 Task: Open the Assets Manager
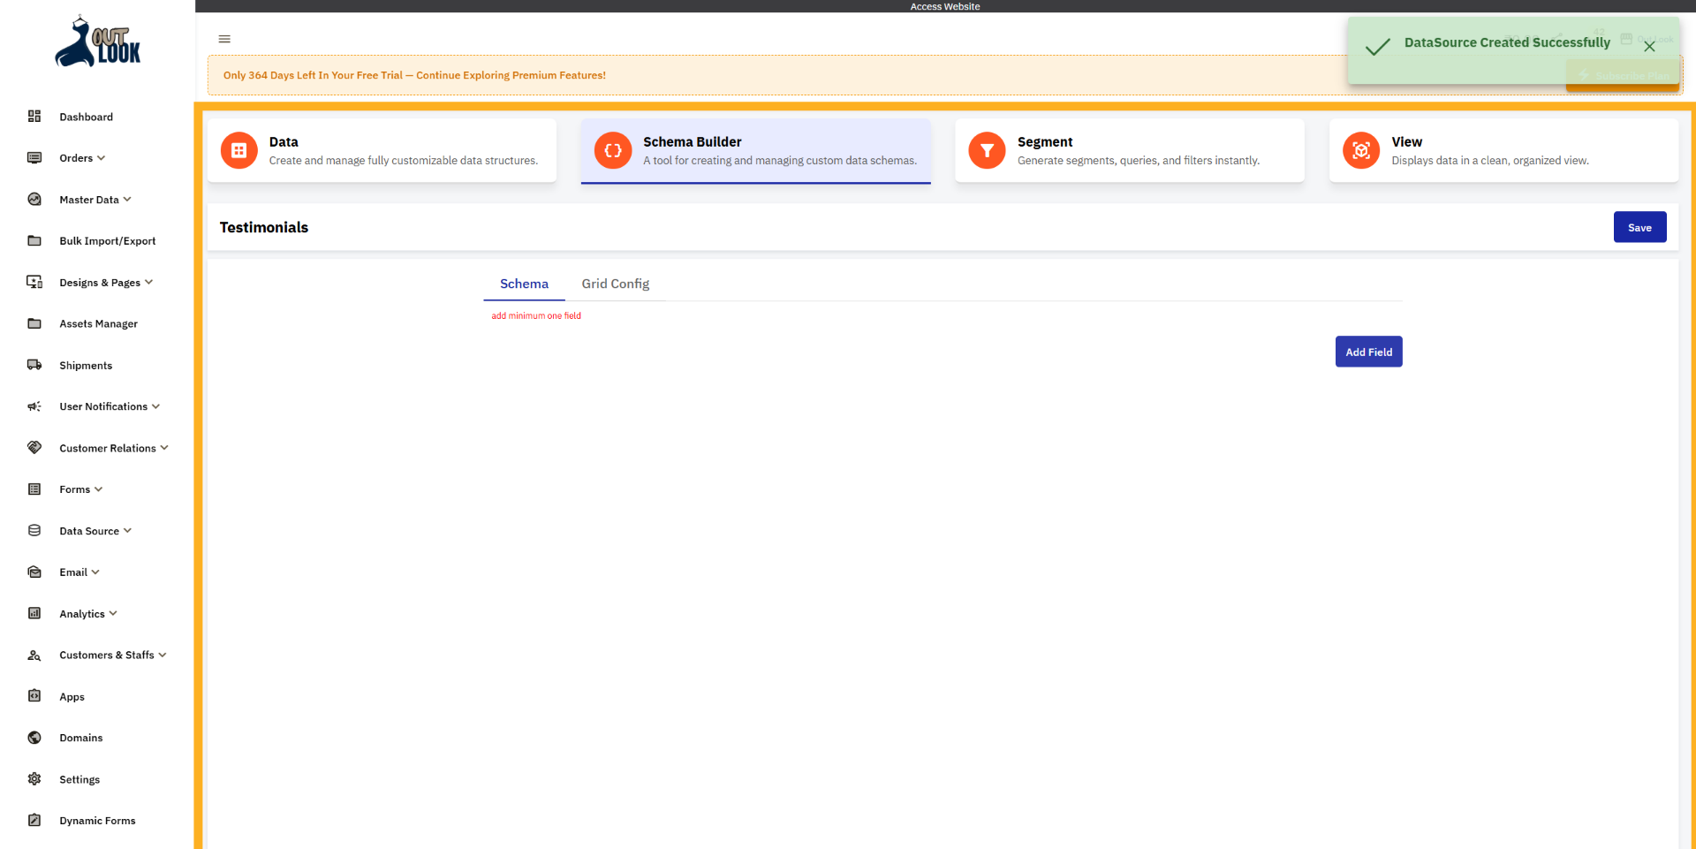click(98, 323)
